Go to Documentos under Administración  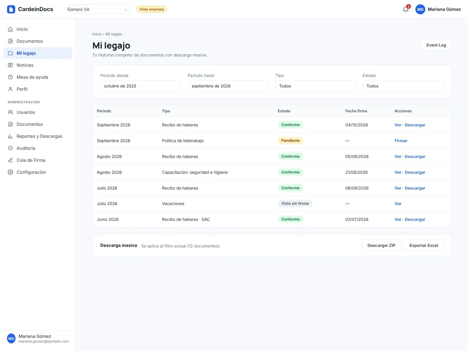tap(38, 124)
